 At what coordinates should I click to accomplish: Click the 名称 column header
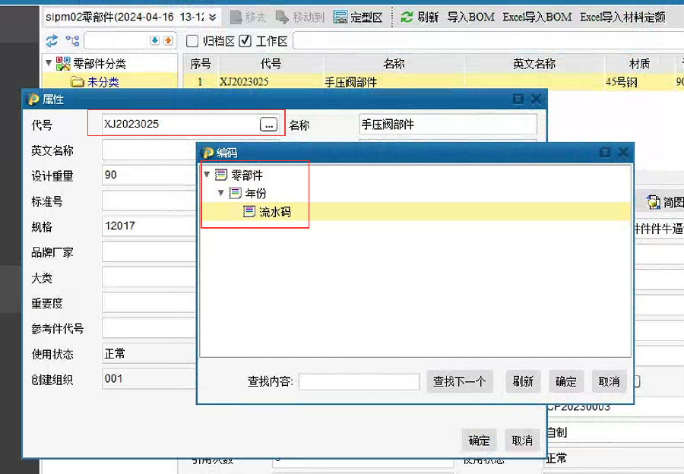(394, 64)
